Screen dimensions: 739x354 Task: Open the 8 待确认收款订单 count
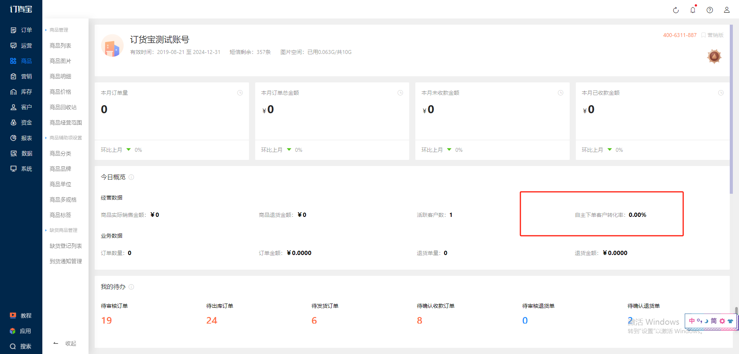coord(420,320)
